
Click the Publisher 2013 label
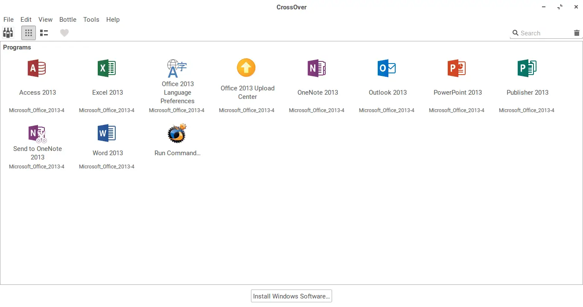(528, 93)
